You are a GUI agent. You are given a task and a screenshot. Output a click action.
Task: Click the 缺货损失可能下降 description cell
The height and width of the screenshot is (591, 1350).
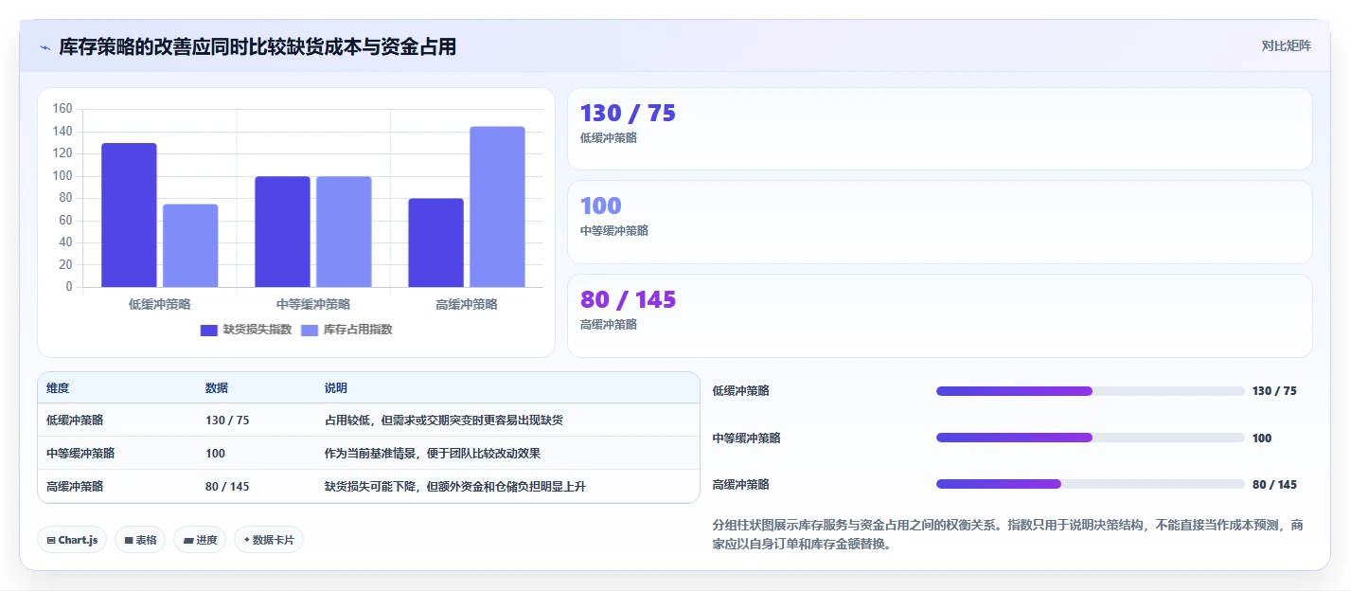click(x=455, y=486)
